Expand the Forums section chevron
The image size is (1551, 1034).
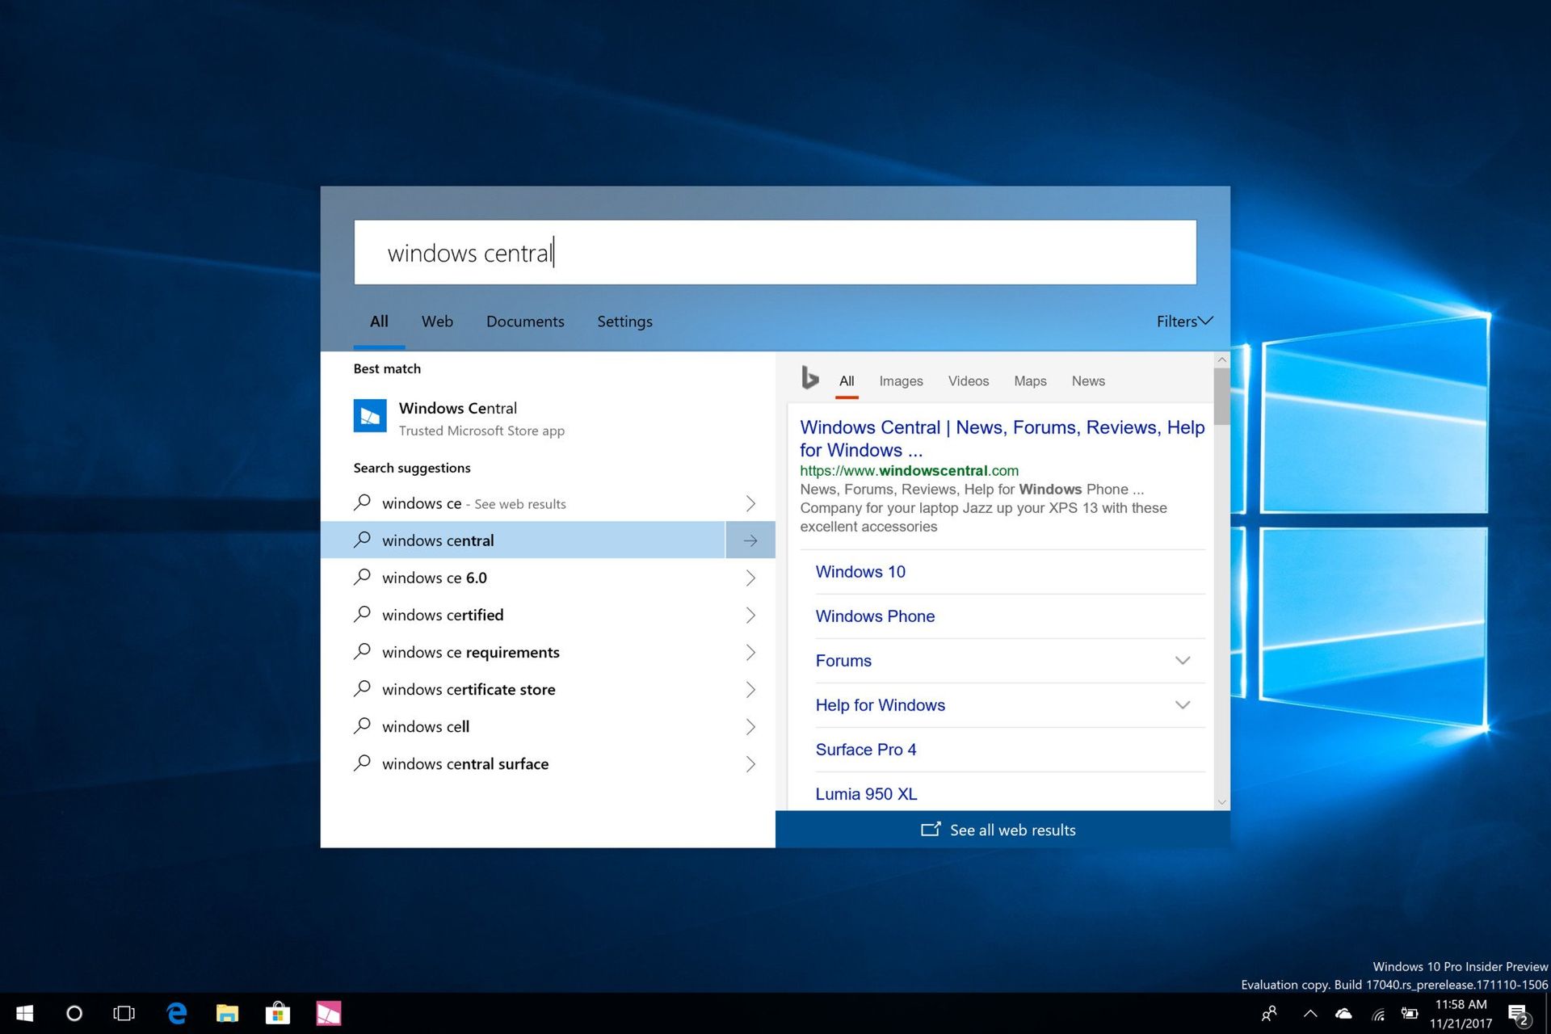click(x=1183, y=661)
